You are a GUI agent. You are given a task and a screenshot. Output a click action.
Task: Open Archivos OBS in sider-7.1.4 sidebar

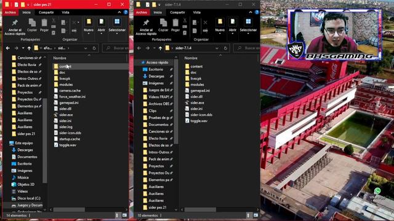(159, 104)
